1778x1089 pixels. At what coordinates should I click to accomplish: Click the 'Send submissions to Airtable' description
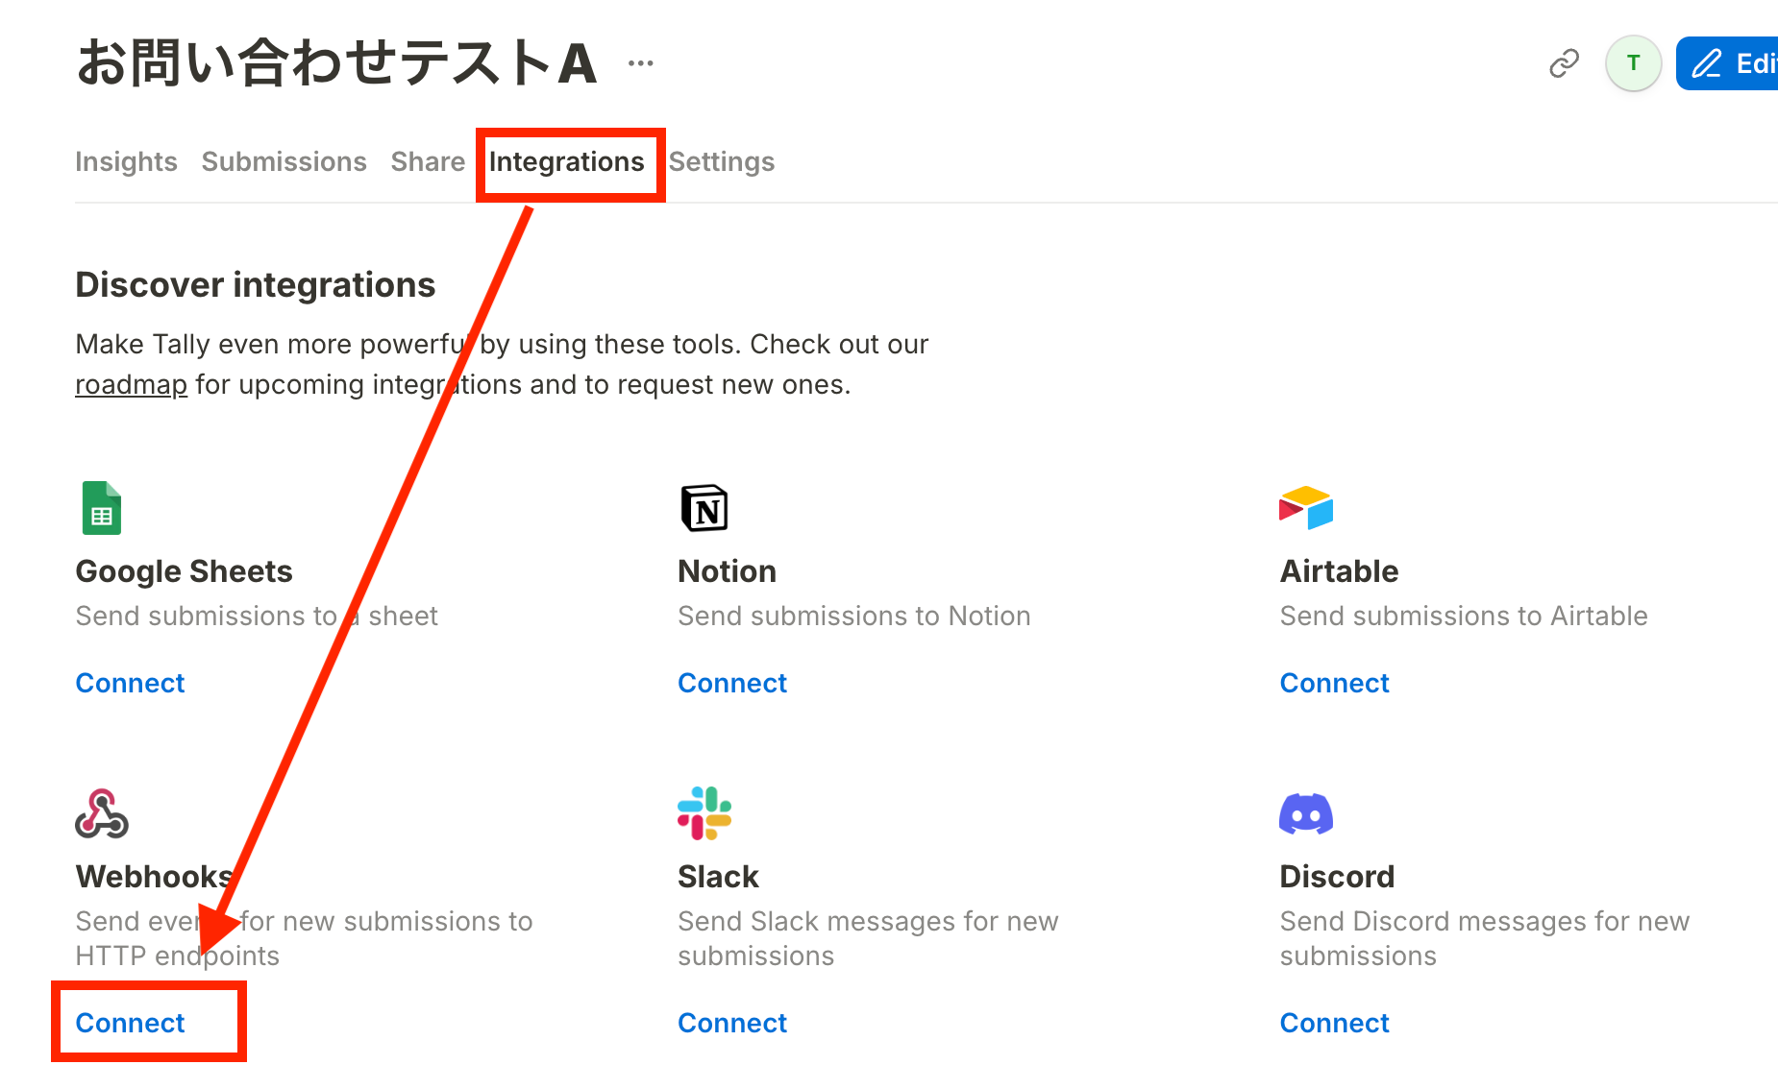1464,616
